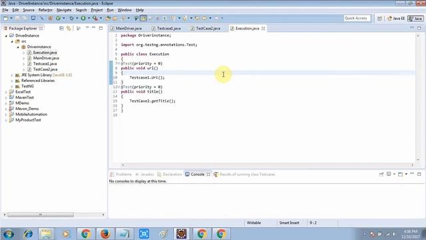Click the New Java Package icon
The image size is (426, 240).
(51, 18)
